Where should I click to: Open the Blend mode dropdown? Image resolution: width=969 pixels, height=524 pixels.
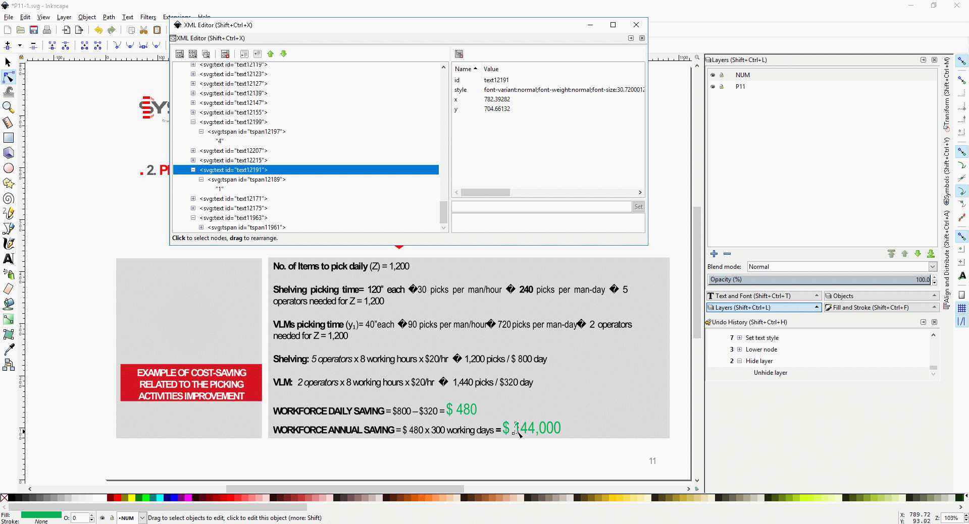coord(842,266)
